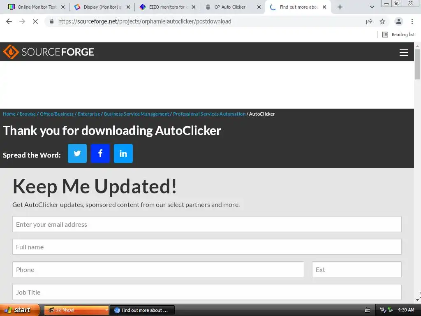Image resolution: width=421 pixels, height=316 pixels.
Task: Click the share page icon in address bar
Action: pos(369,21)
